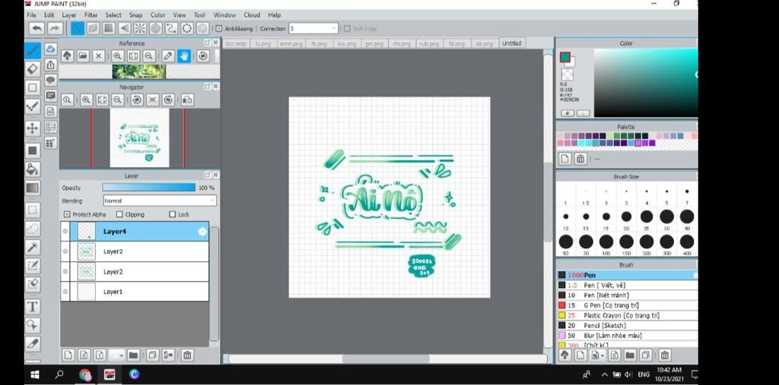Enable the layer Lock checkbox

coord(173,214)
